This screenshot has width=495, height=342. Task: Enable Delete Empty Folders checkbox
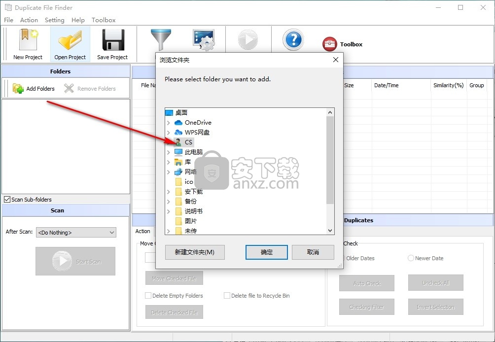148,296
